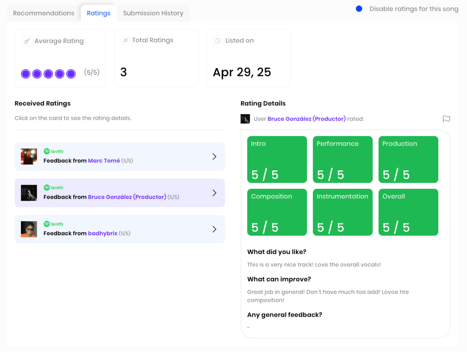Expand Marc Tomé's feedback with the chevron
This screenshot has height=352, width=467.
point(214,157)
